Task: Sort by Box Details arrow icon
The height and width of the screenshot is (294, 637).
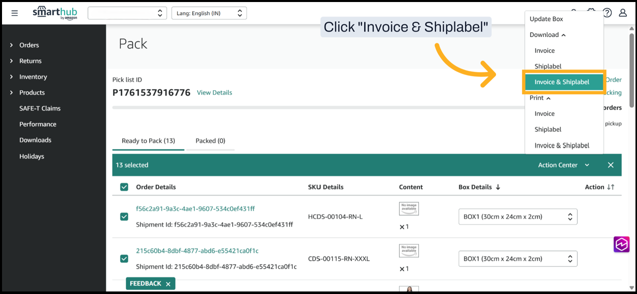Action: coord(498,187)
